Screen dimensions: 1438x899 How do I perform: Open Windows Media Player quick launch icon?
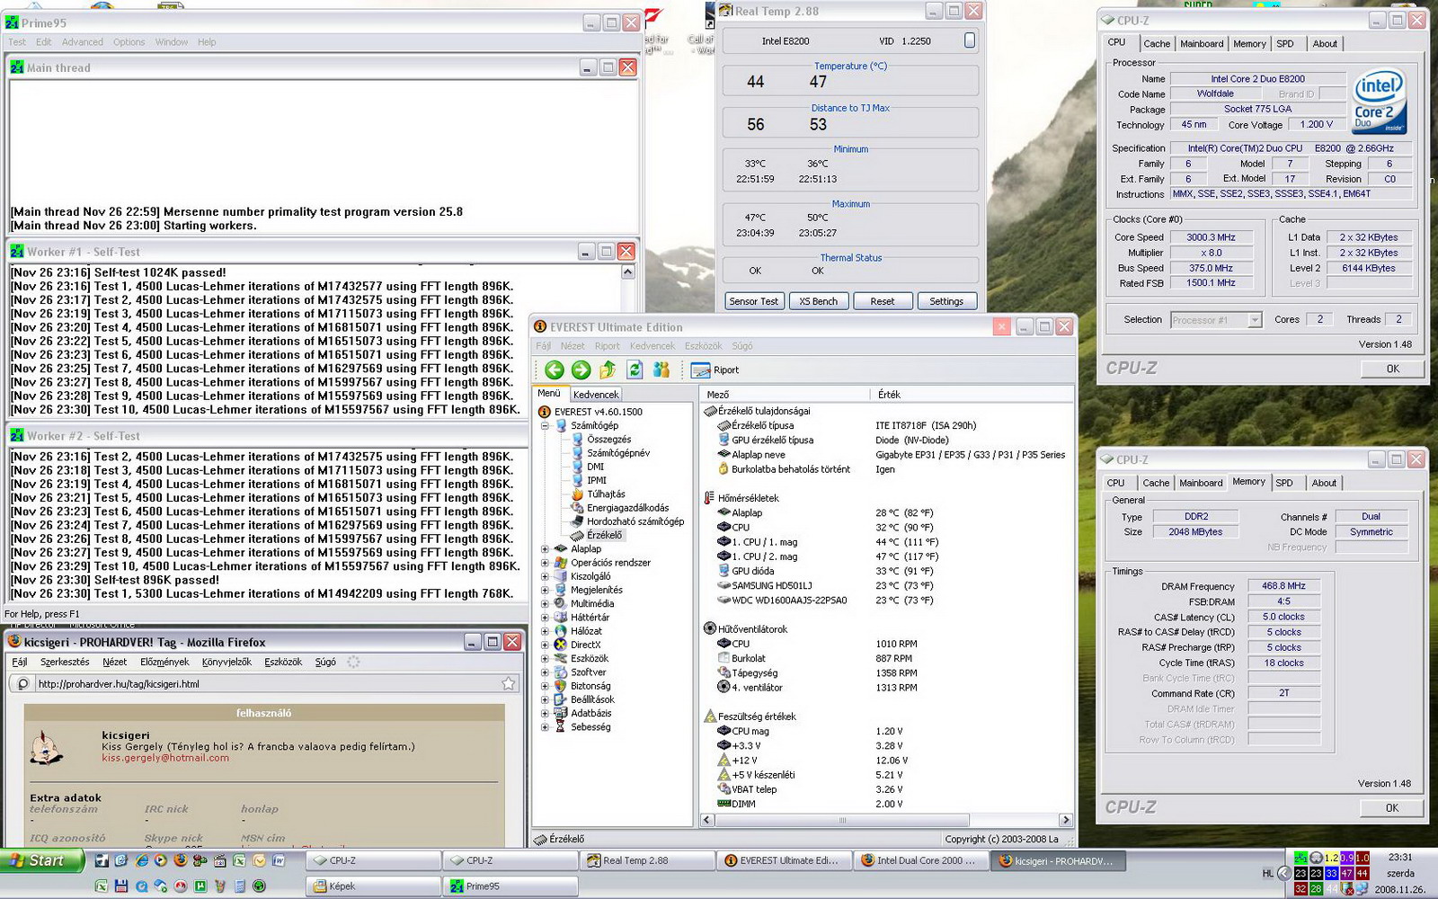[x=161, y=860]
